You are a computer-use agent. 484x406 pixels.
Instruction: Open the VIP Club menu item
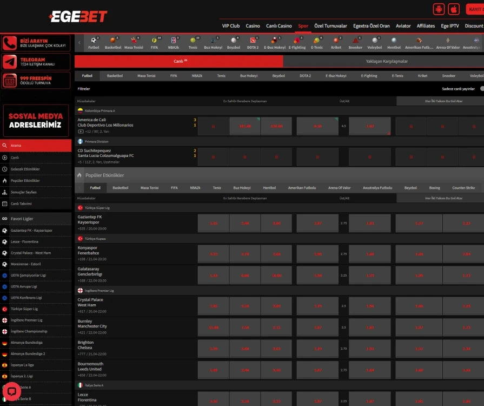click(x=230, y=26)
